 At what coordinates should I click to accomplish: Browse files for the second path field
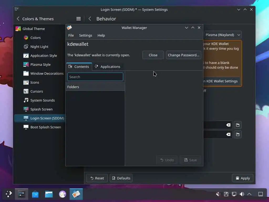[237, 134]
